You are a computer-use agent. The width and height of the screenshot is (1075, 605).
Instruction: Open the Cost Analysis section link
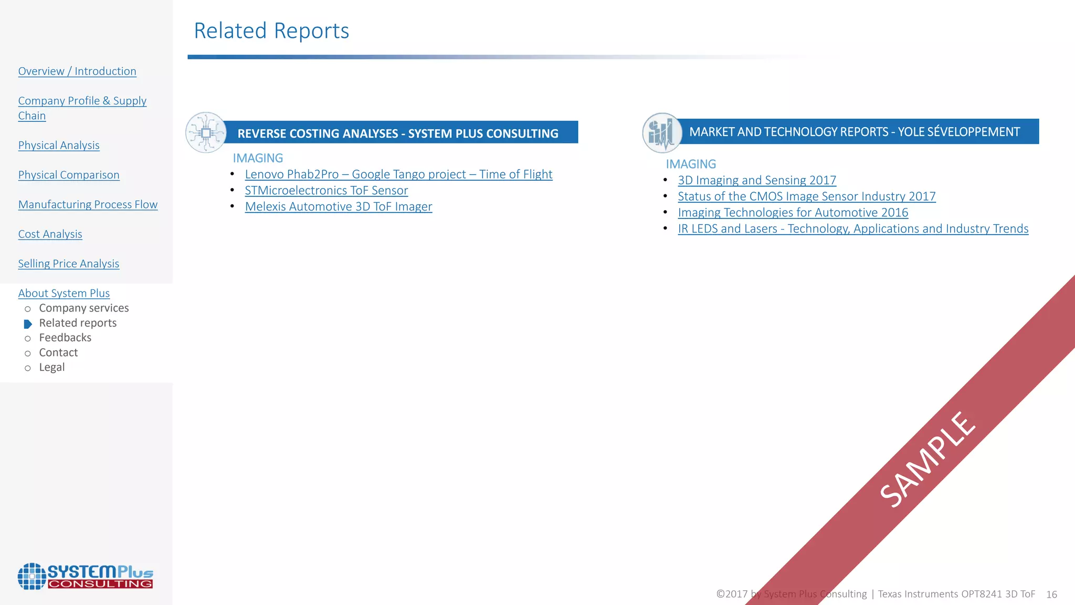(50, 234)
